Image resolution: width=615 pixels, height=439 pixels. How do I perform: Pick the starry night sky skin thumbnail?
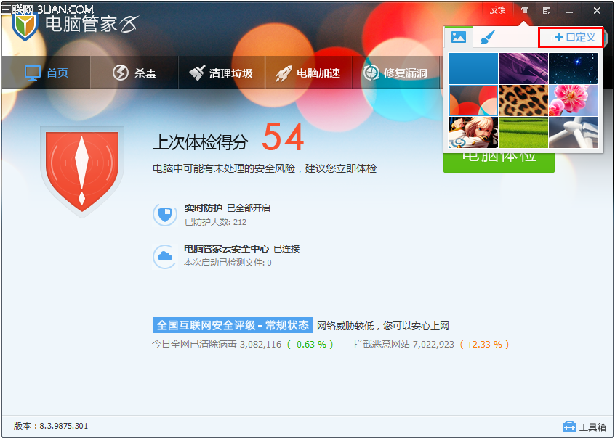[574, 68]
